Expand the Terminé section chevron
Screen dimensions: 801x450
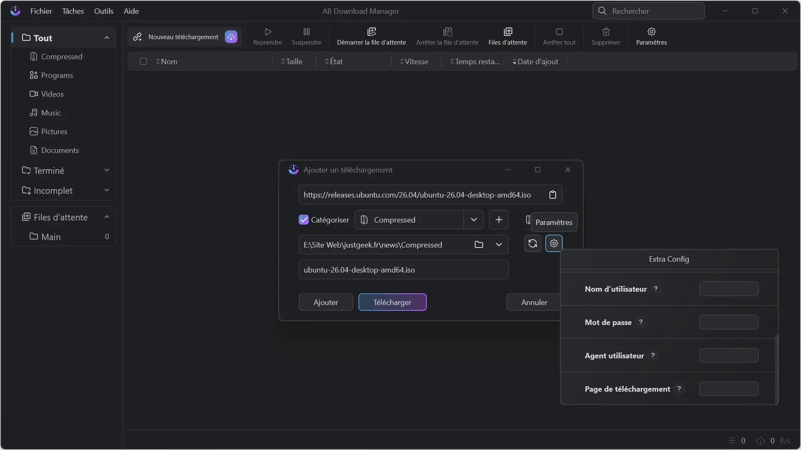(x=107, y=170)
